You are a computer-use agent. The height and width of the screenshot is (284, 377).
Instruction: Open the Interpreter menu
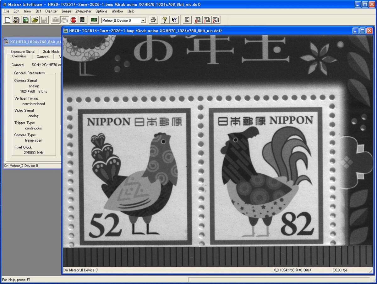(x=83, y=11)
